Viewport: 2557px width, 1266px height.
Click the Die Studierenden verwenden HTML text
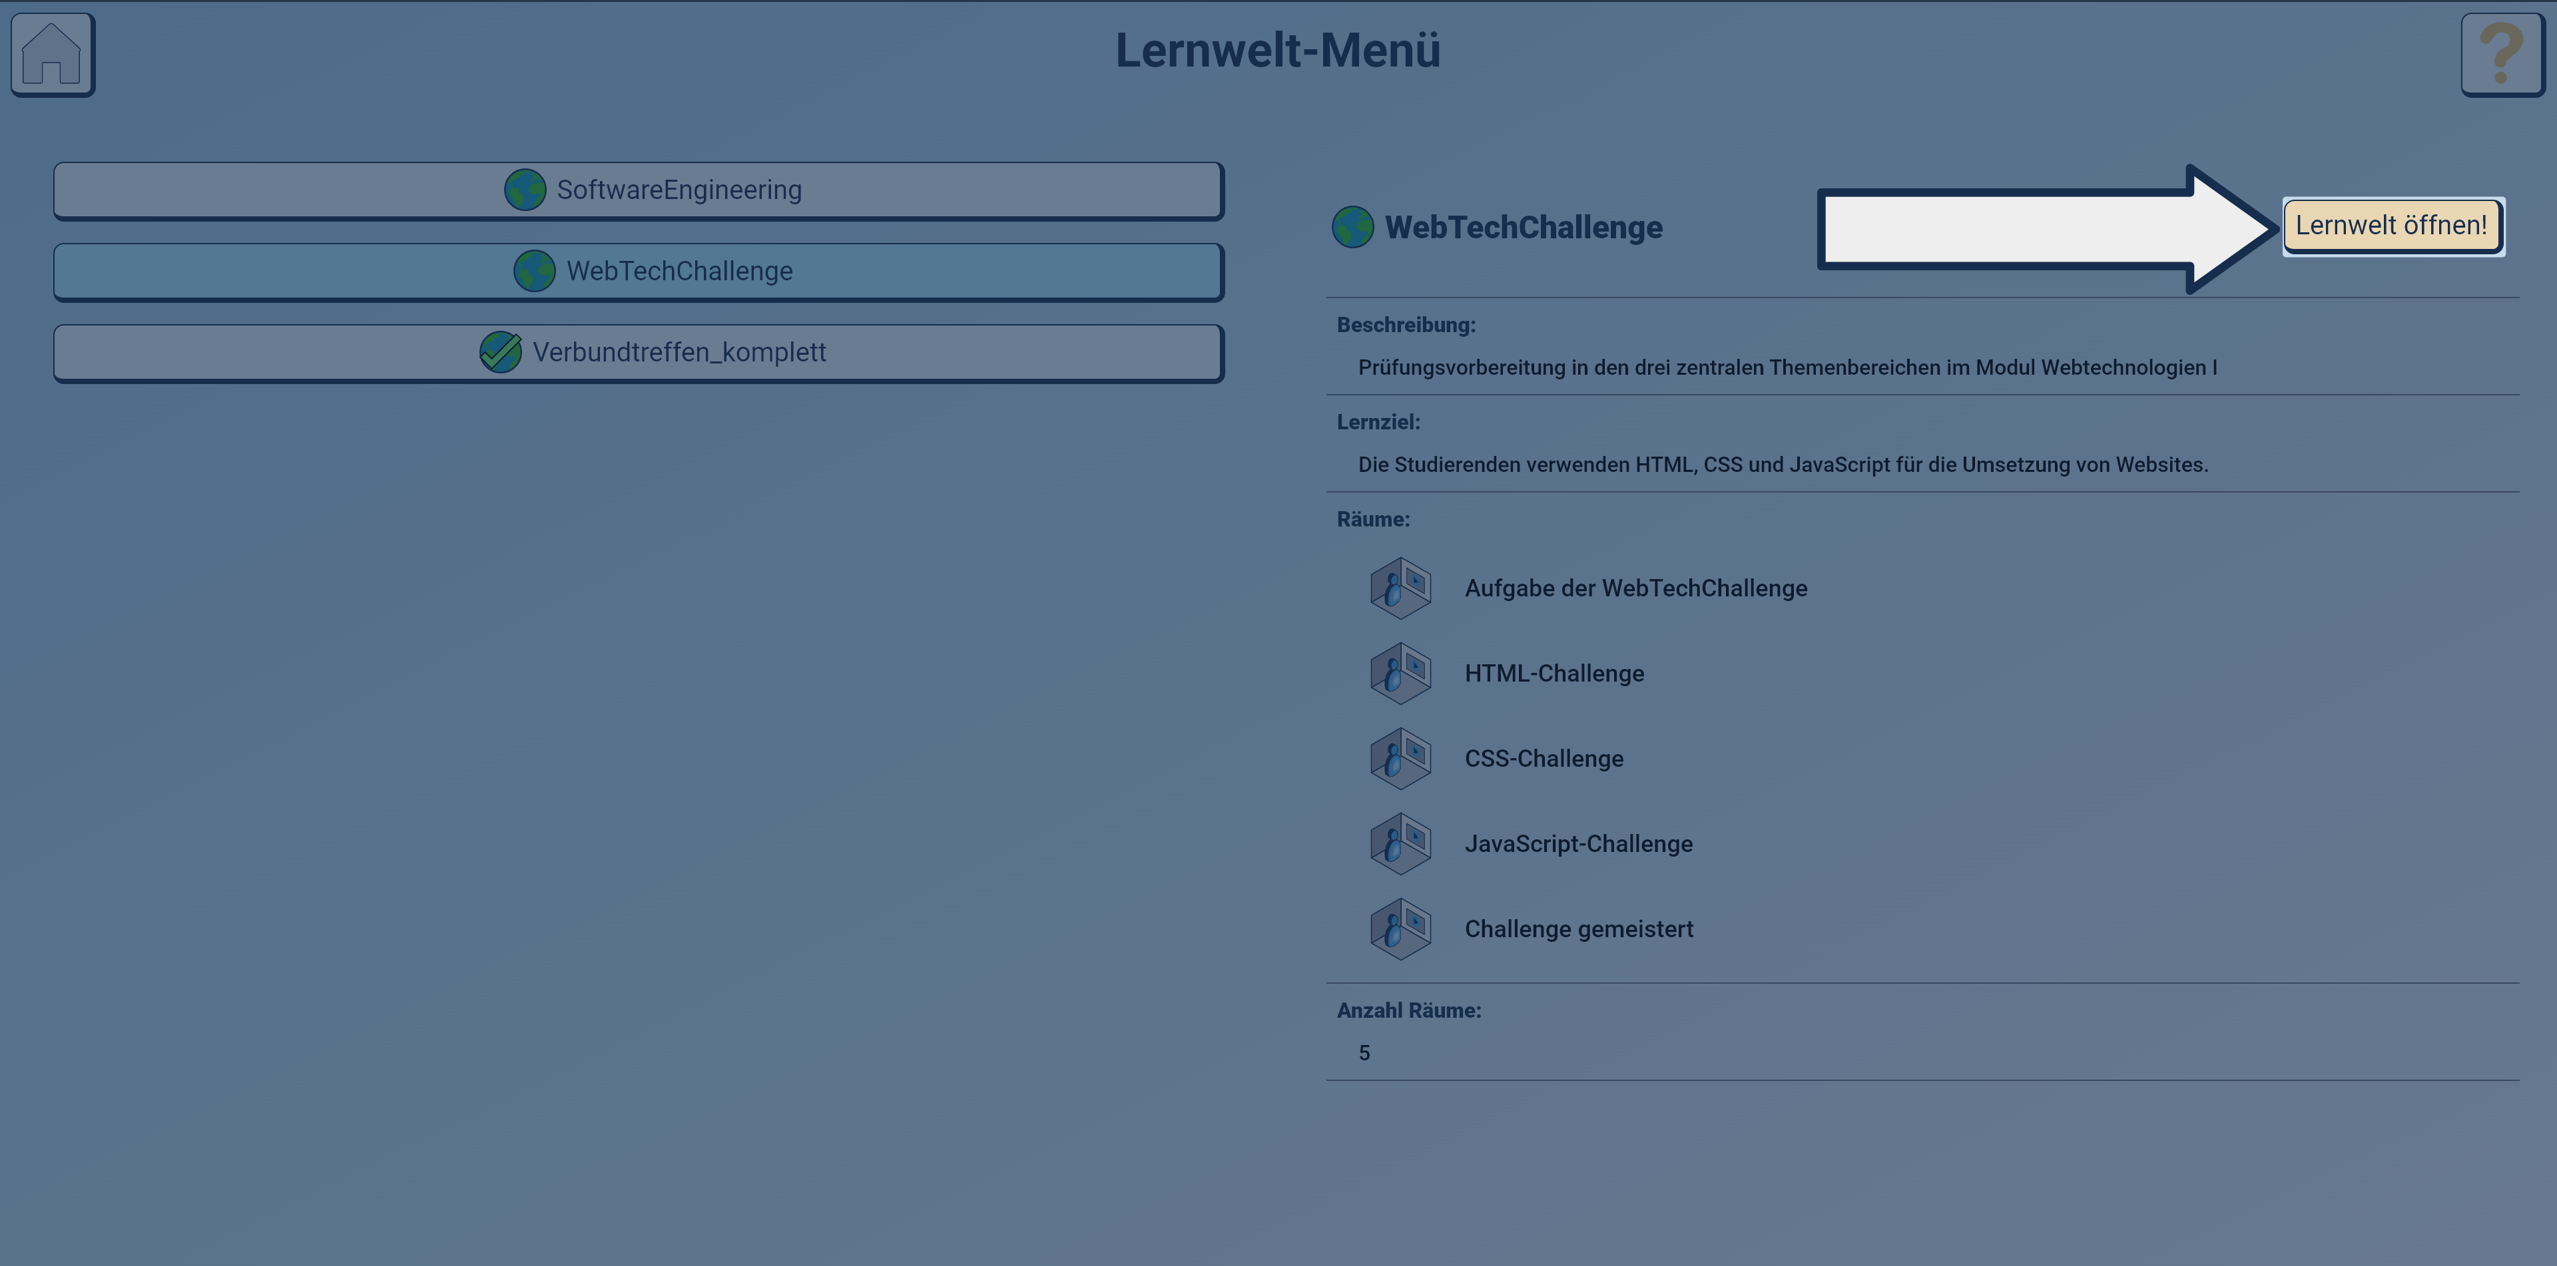tap(1784, 465)
